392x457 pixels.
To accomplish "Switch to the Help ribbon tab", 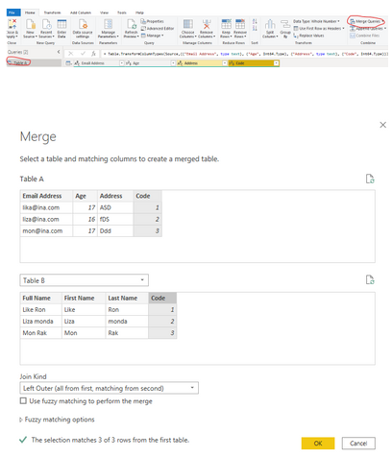I will [139, 12].
